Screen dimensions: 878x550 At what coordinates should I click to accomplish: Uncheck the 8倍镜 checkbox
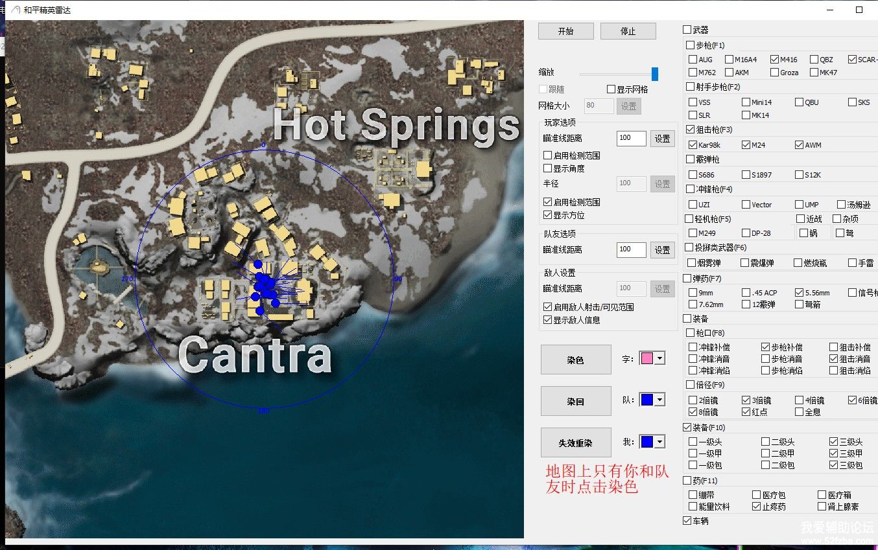click(693, 412)
